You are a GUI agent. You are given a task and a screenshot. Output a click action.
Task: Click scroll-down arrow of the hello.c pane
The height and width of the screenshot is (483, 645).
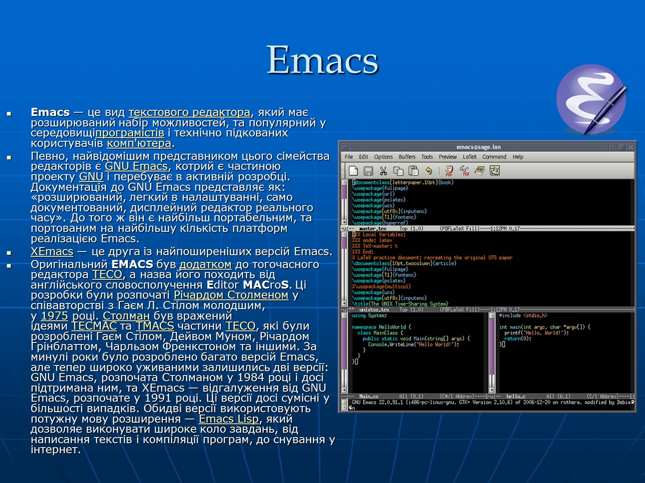(x=492, y=390)
